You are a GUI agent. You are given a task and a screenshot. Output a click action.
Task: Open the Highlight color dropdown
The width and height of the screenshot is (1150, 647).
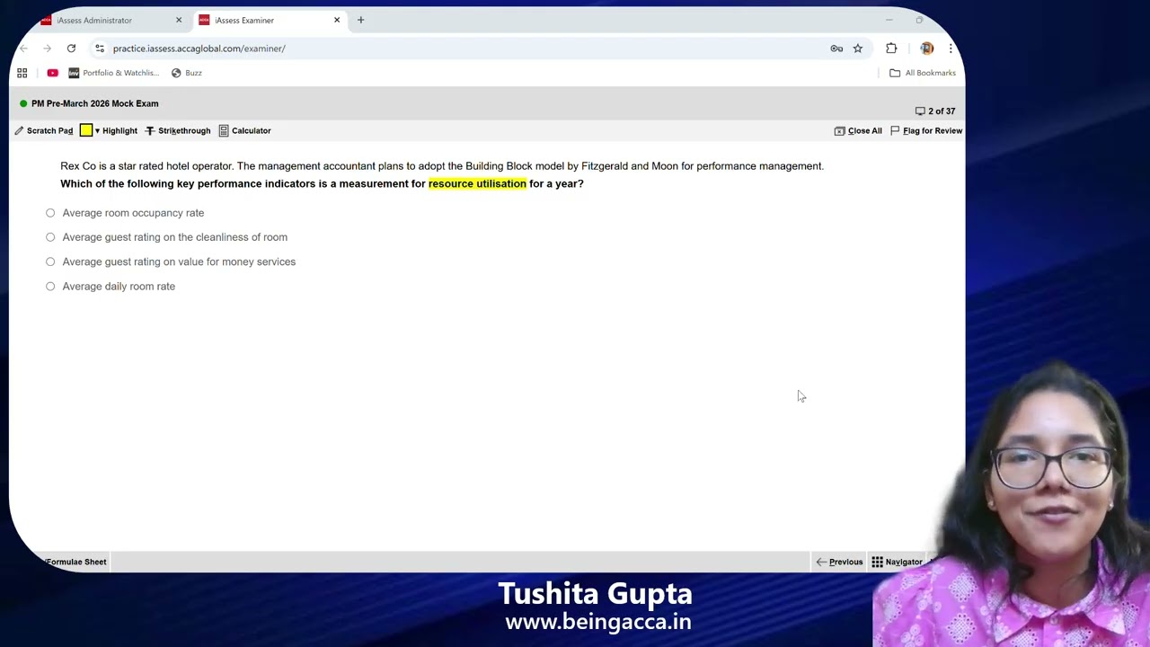pos(97,130)
